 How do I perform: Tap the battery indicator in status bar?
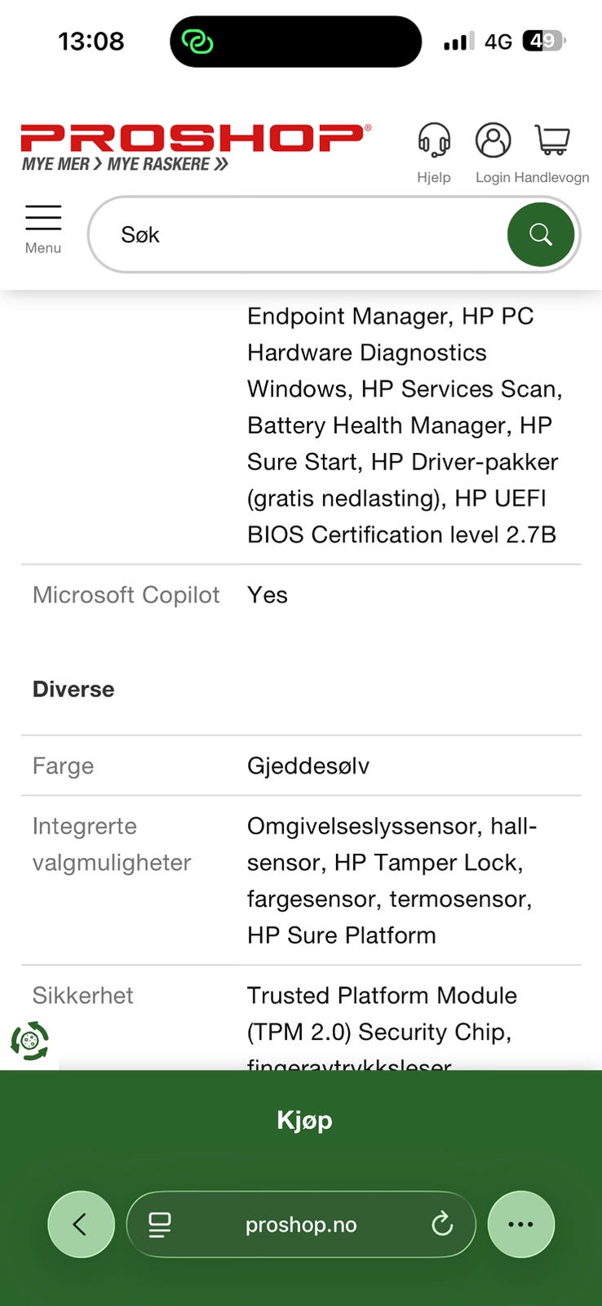point(543,41)
